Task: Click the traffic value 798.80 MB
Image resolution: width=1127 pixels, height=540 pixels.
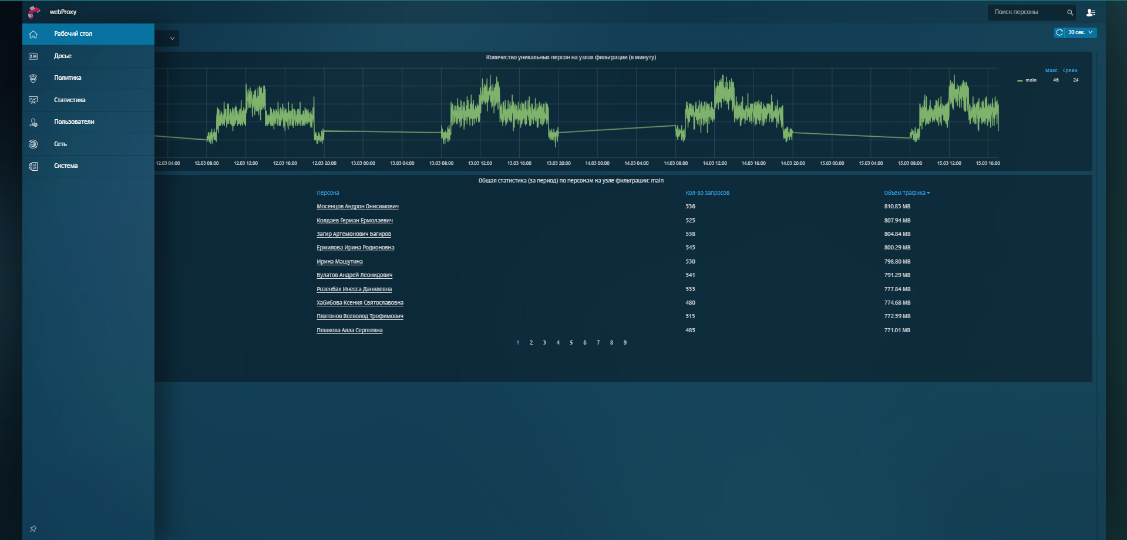Action: [897, 262]
